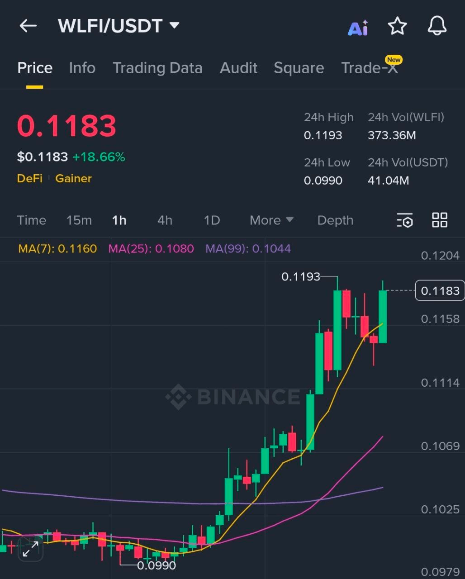Switch to the Trading Data tab
Image resolution: width=465 pixels, height=579 pixels.
pyautogui.click(x=157, y=68)
